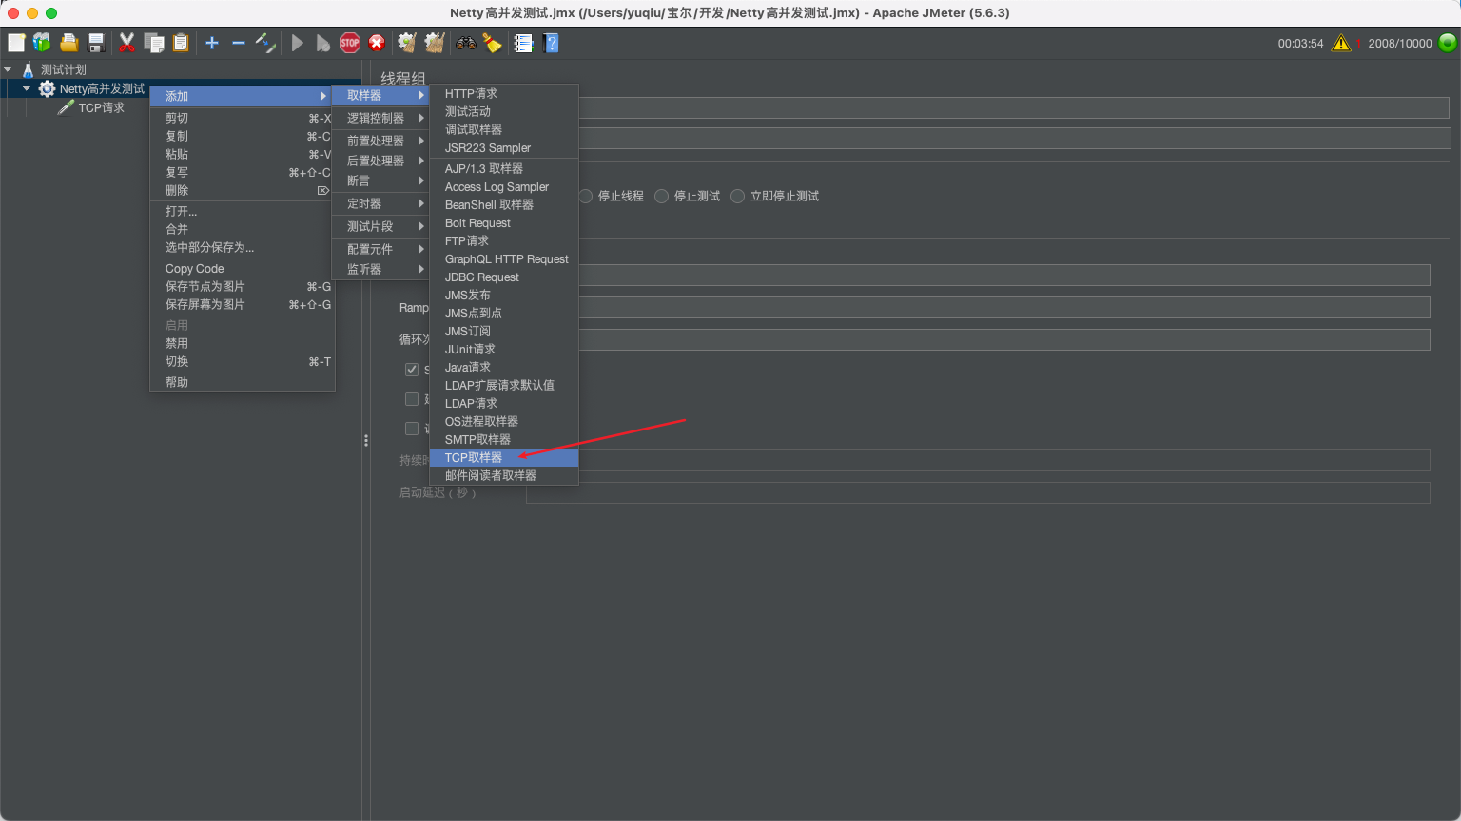Viewport: 1461px width, 821px height.
Task: Click 保存节点为图片 menu entry
Action: (x=243, y=286)
